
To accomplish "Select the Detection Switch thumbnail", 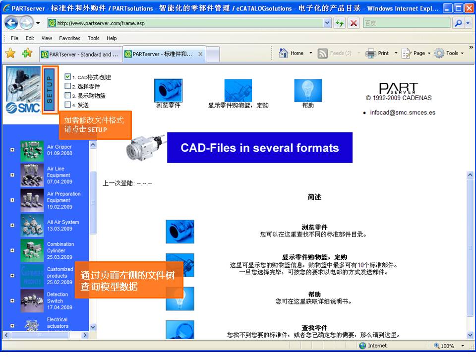I will pyautogui.click(x=32, y=301).
